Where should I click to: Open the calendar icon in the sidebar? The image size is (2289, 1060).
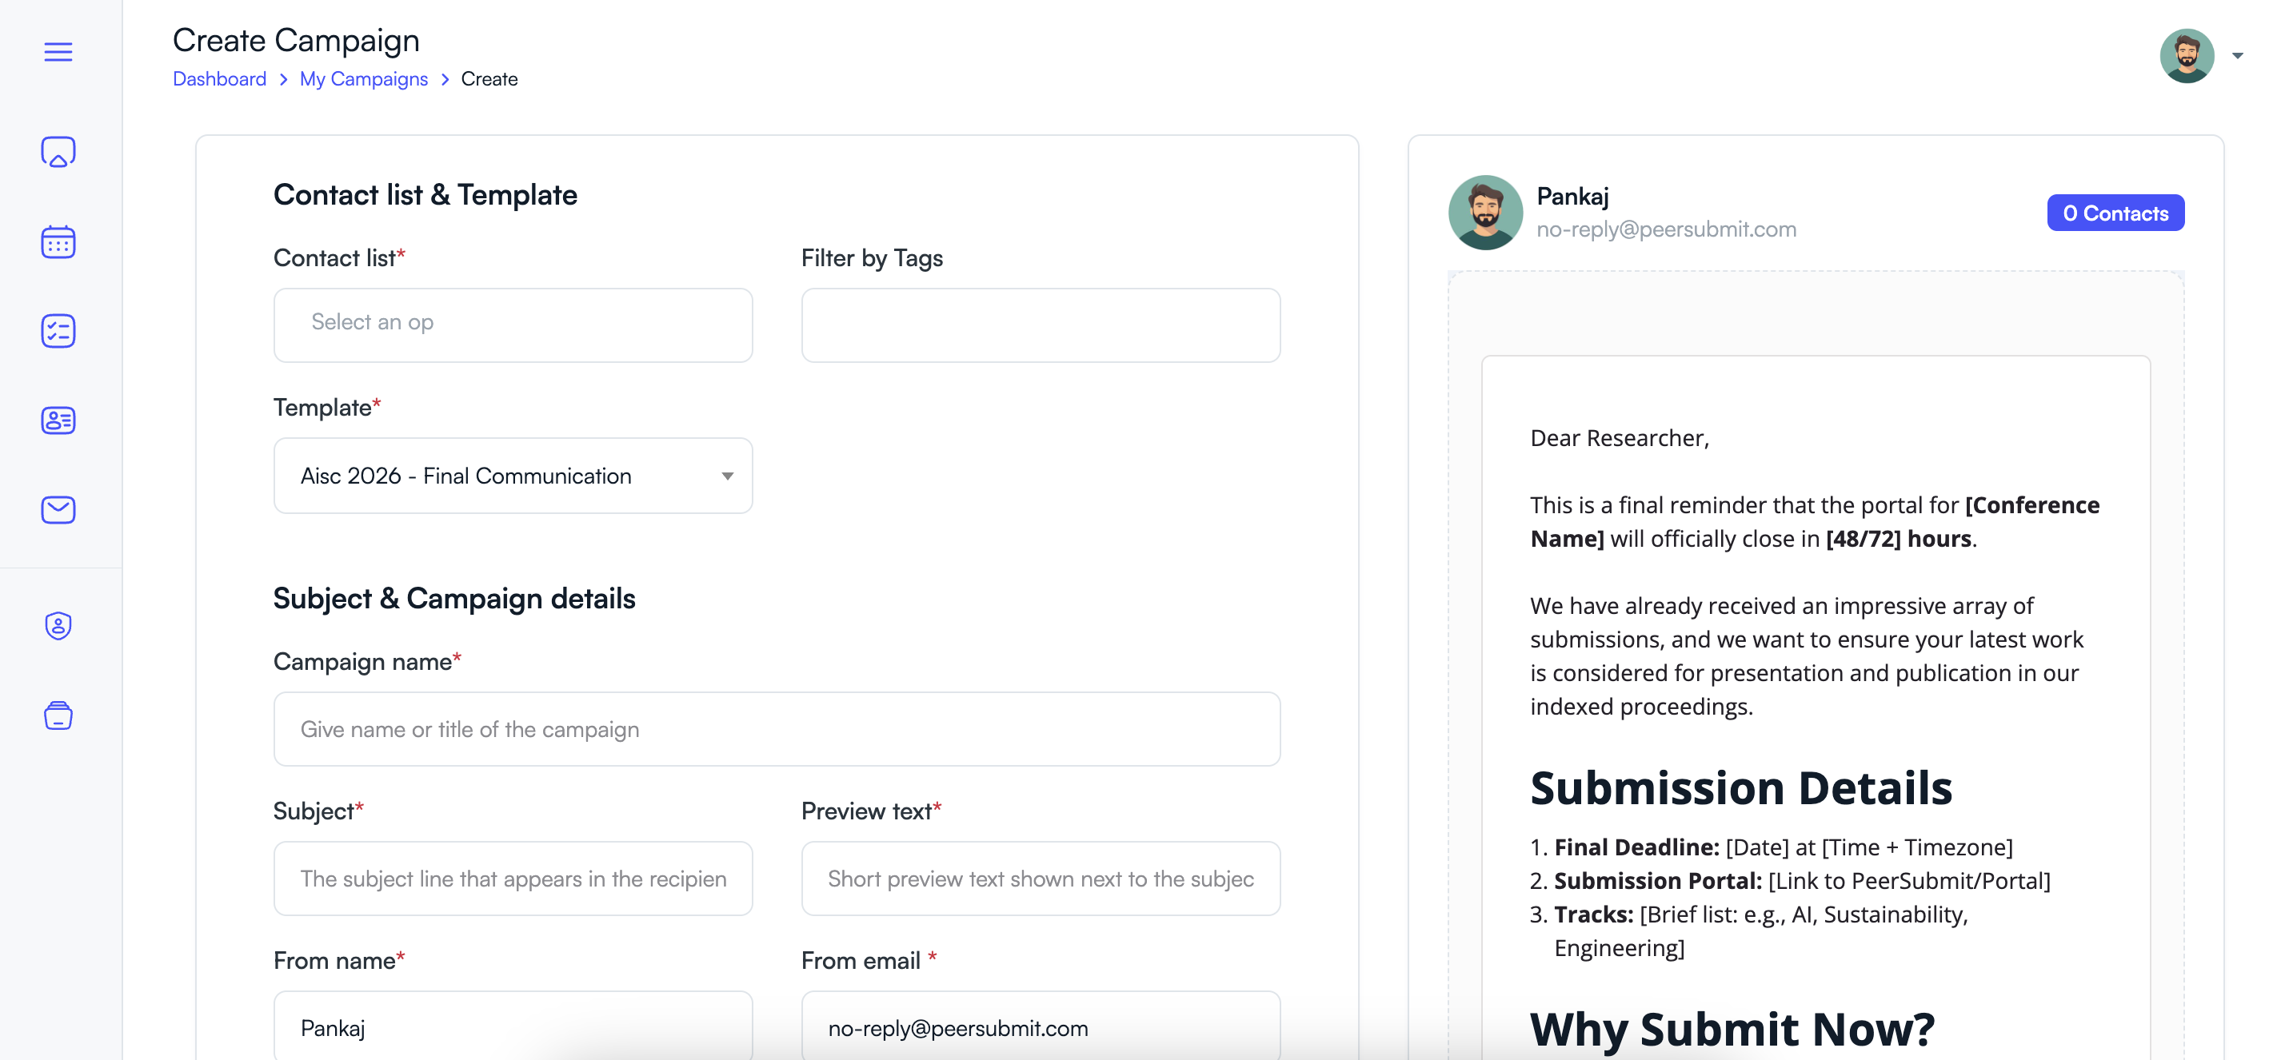(58, 241)
